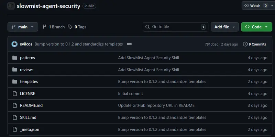This screenshot has height=137, width=275.
Task: View the 0 Tags list
Action: [77, 27]
